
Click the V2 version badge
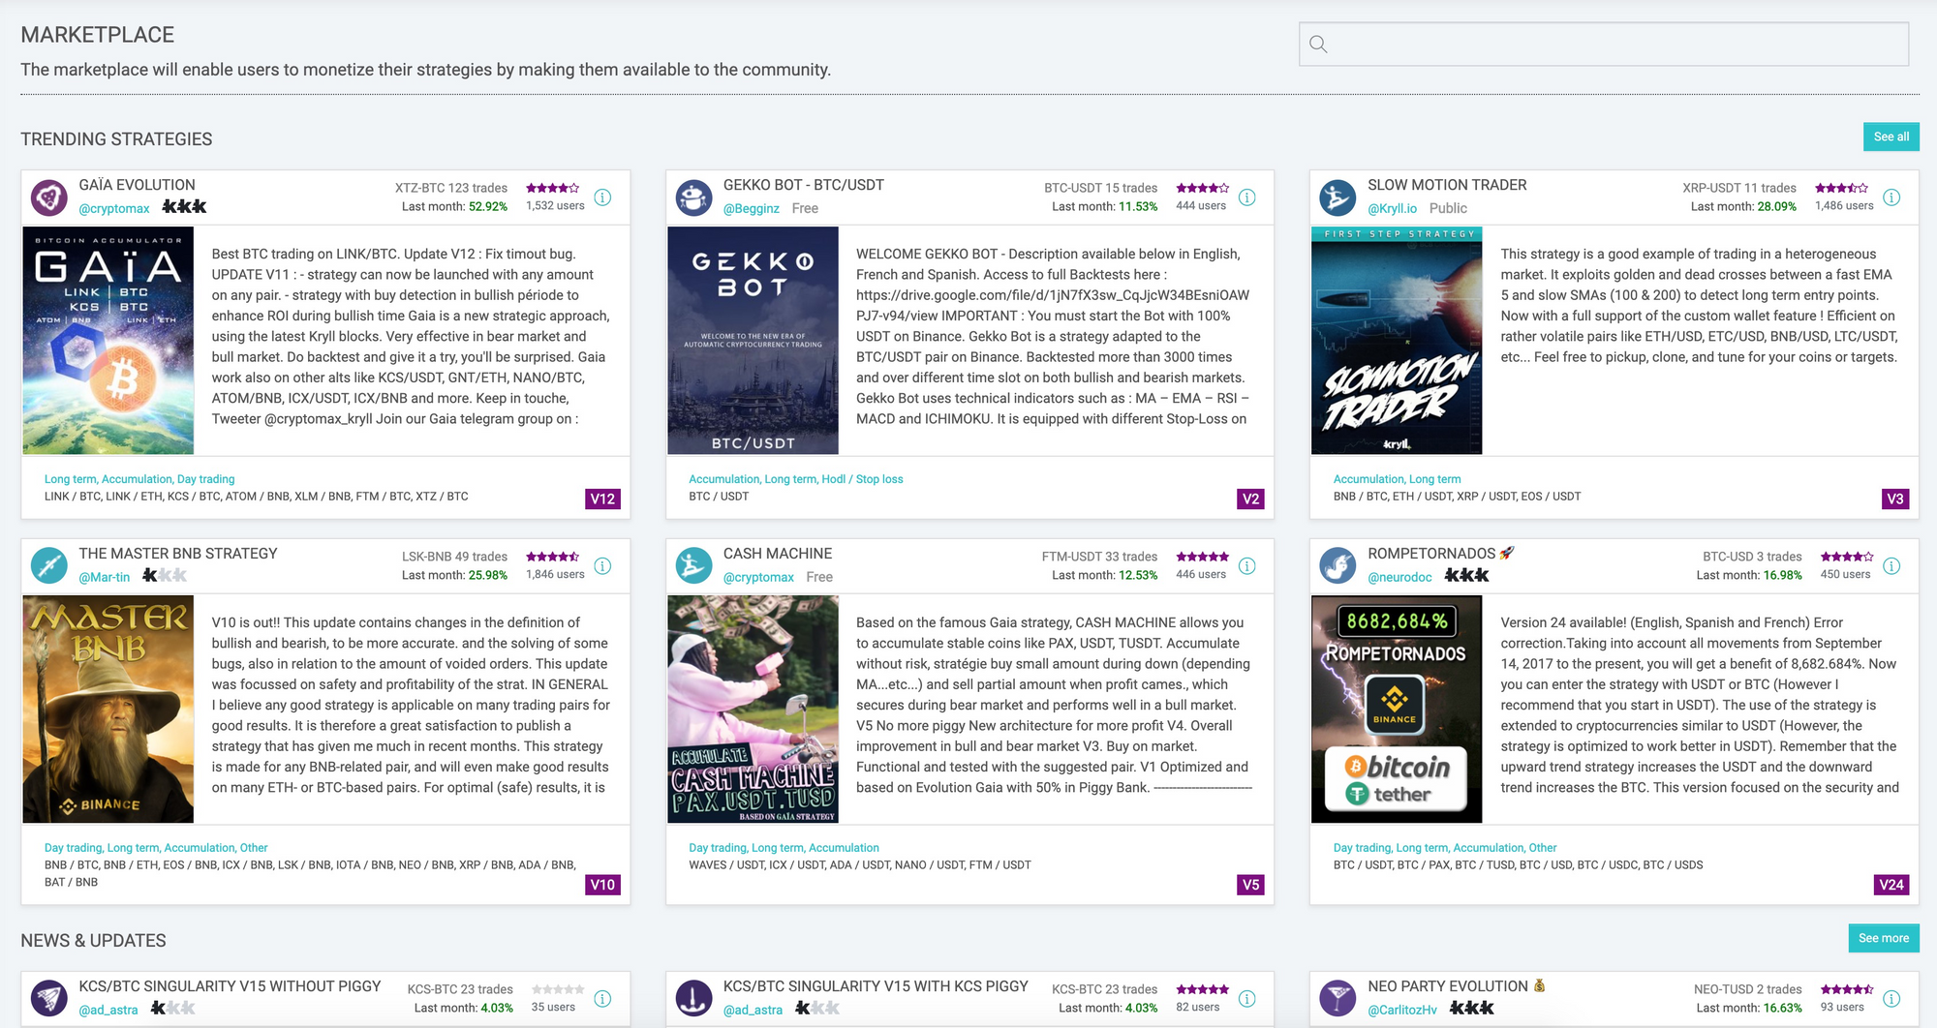1250,499
